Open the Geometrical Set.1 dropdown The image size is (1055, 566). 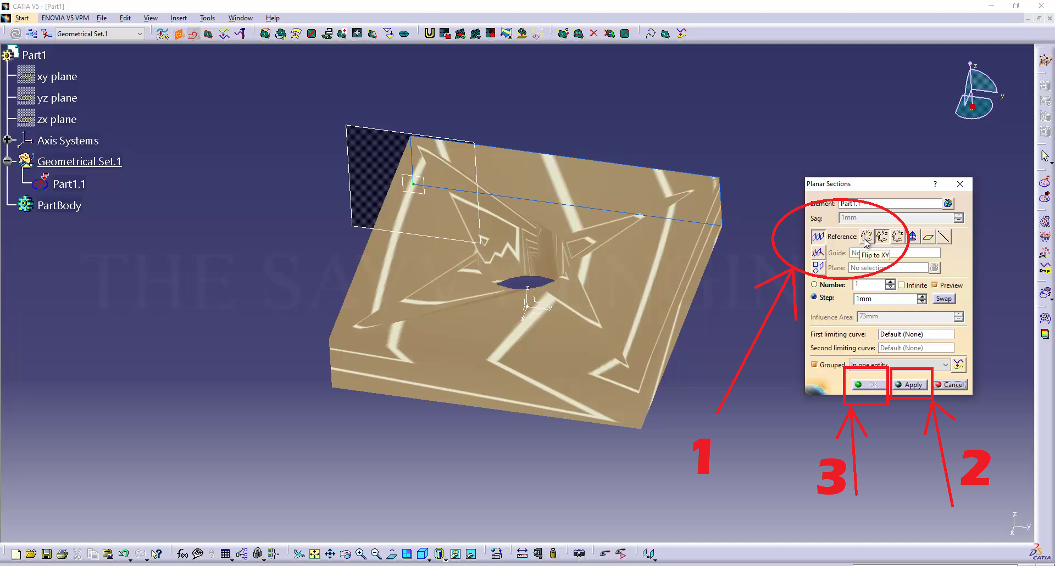(x=140, y=34)
